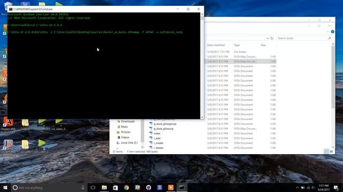The width and height of the screenshot is (343, 192).
Task: Click the down arrow of Explorer file list scrollbar
Action: pos(333,147)
